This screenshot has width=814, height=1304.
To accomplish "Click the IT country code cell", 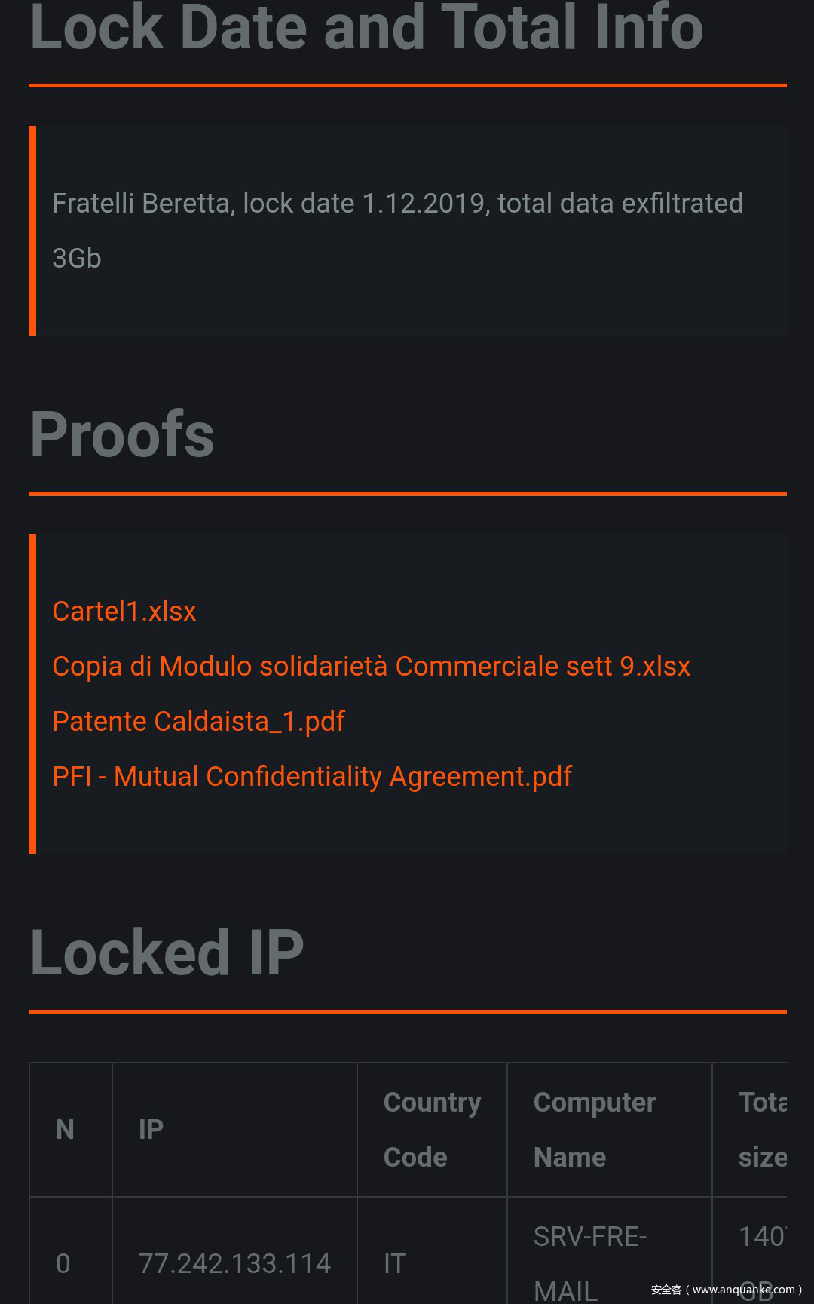I will [395, 1263].
